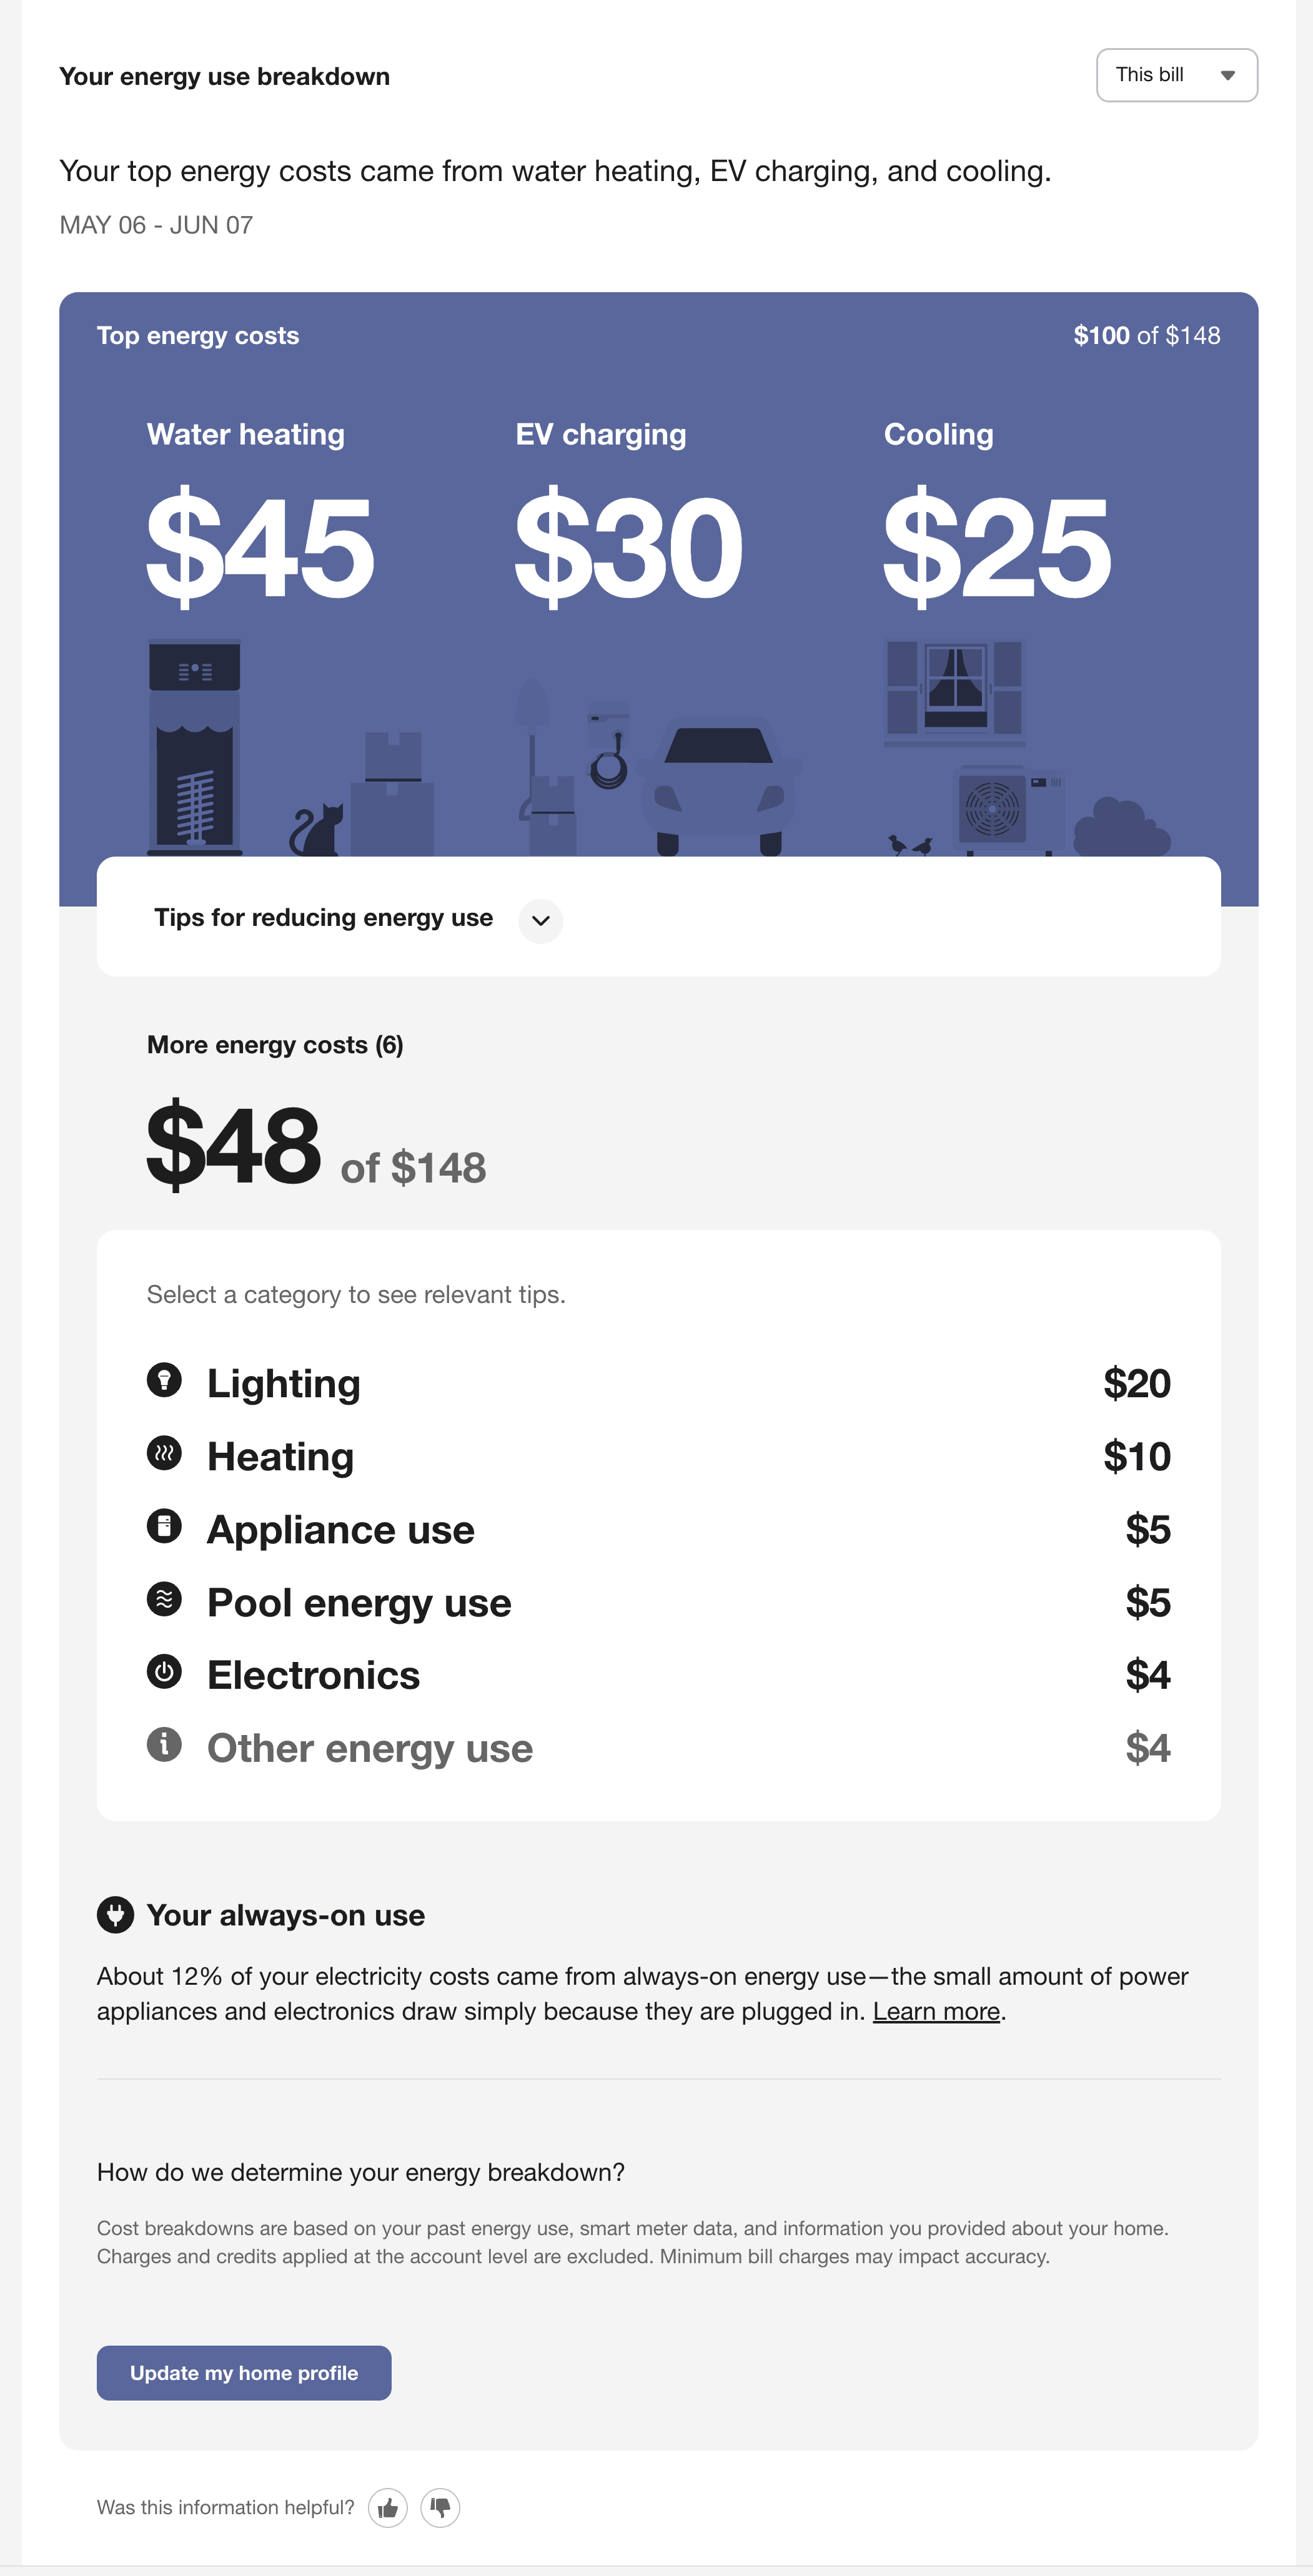Give thumbs up feedback
The width and height of the screenshot is (1313, 2576).
point(389,2507)
